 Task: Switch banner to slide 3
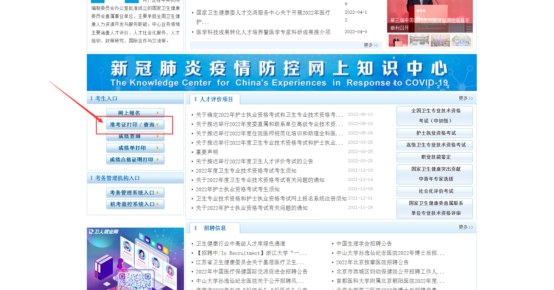pos(448,87)
